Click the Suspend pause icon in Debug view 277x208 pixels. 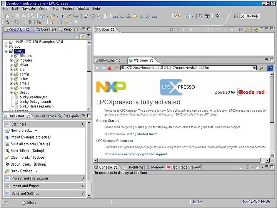191,30
